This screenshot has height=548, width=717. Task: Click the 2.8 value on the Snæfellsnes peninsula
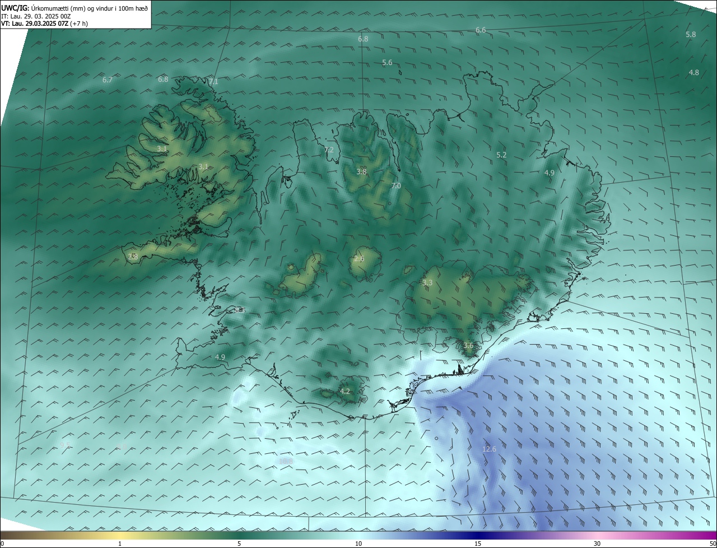pyautogui.click(x=133, y=256)
